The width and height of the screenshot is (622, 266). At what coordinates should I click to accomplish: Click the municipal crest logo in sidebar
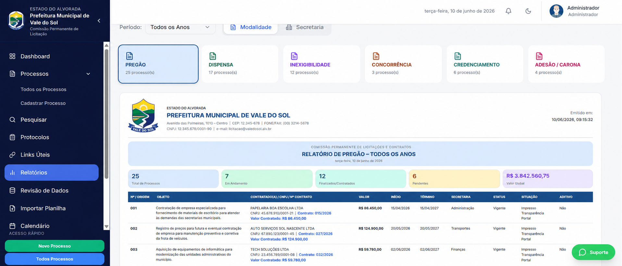point(16,20)
